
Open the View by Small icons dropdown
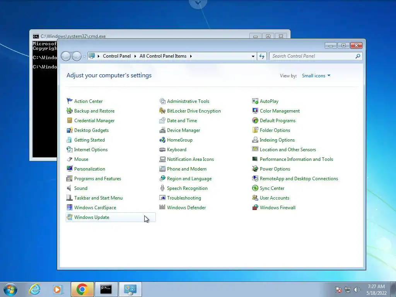(x=316, y=76)
